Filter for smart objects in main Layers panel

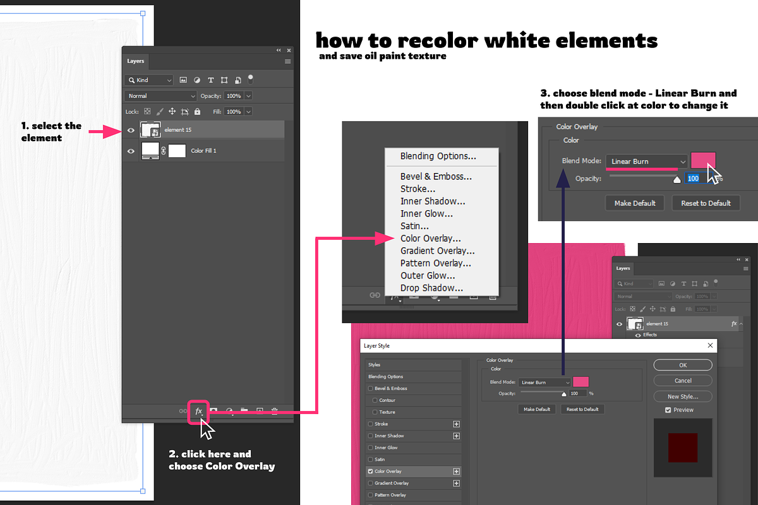[238, 80]
